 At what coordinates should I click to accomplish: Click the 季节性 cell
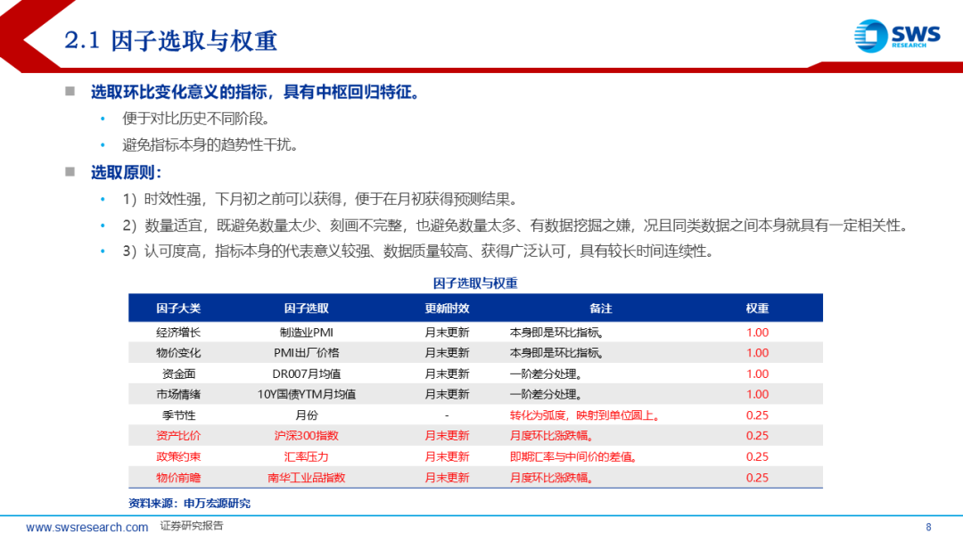(x=178, y=415)
